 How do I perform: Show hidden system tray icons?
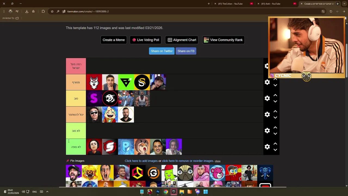tap(47, 192)
